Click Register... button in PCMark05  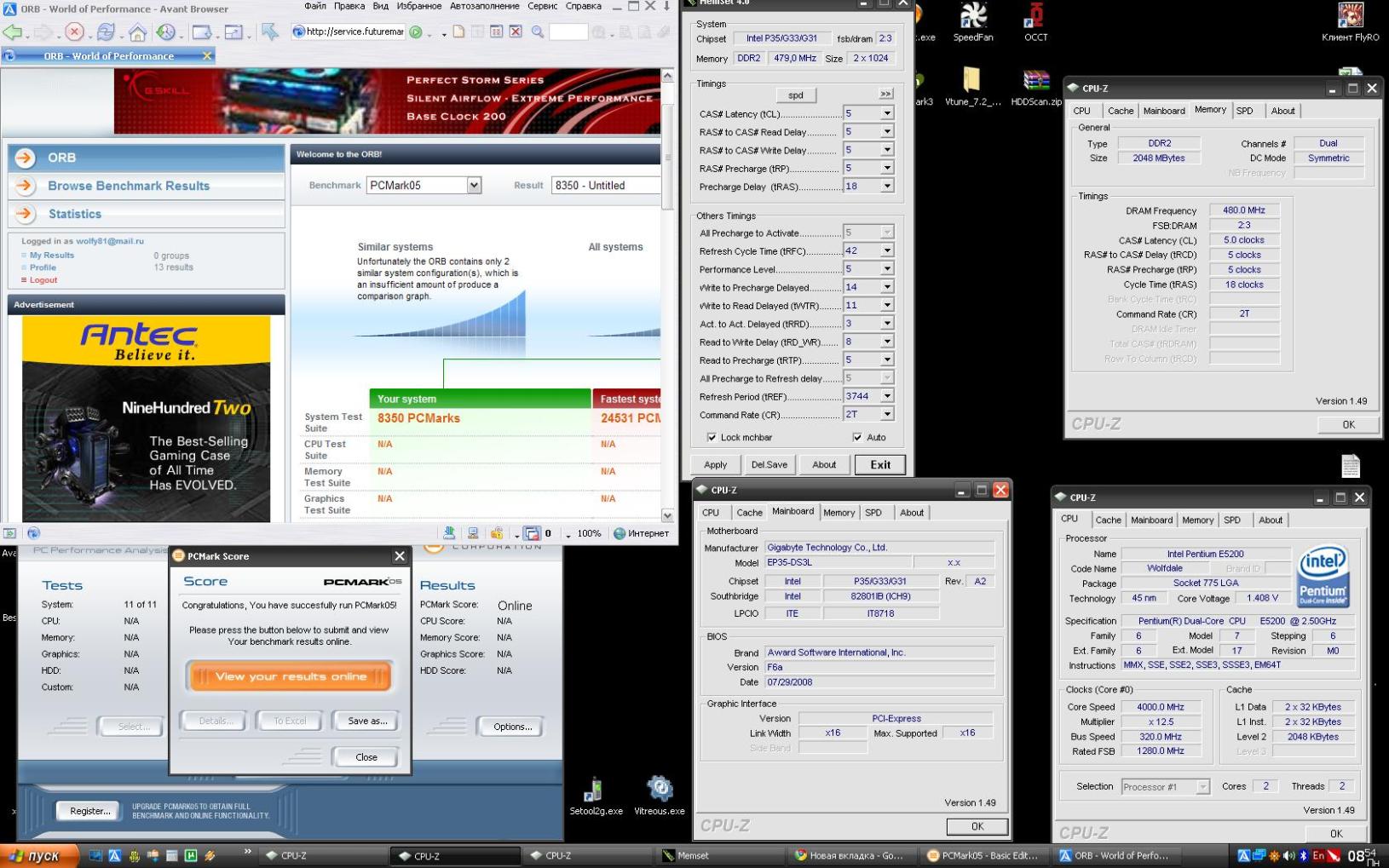pos(89,811)
